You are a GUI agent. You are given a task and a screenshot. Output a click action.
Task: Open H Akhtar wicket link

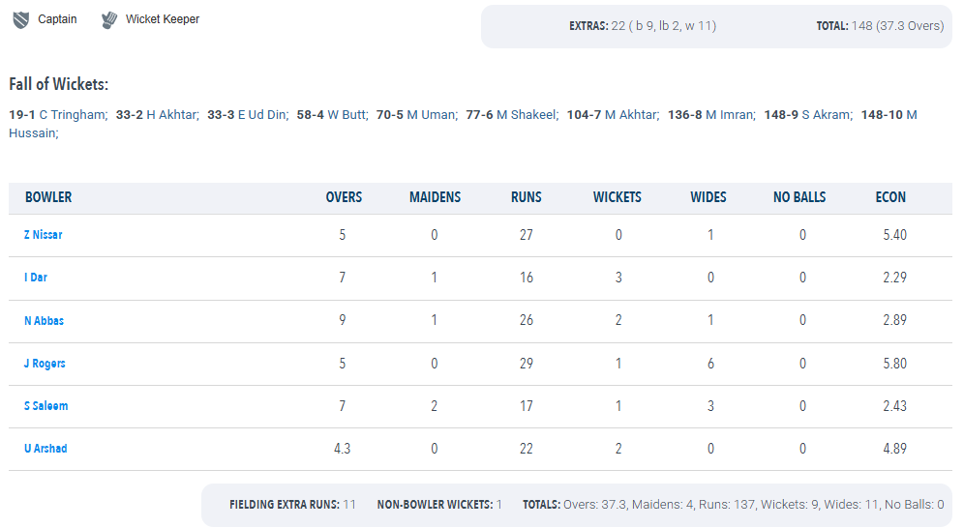[172, 115]
